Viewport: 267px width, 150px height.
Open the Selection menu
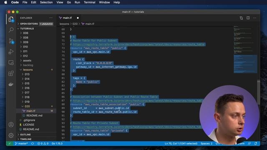46,2
